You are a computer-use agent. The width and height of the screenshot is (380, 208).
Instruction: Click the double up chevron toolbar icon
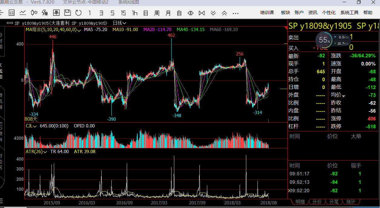pyautogui.click(x=224, y=13)
